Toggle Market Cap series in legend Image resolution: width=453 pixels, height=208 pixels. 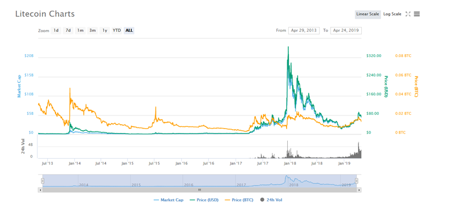click(169, 200)
